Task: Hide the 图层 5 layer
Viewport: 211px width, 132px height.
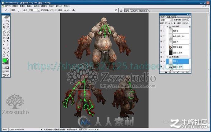Action: [x=161, y=31]
